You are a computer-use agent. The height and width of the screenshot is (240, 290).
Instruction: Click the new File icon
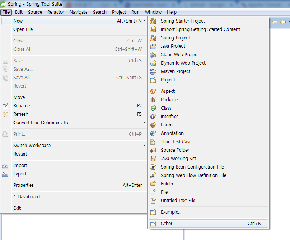pyautogui.click(x=153, y=192)
